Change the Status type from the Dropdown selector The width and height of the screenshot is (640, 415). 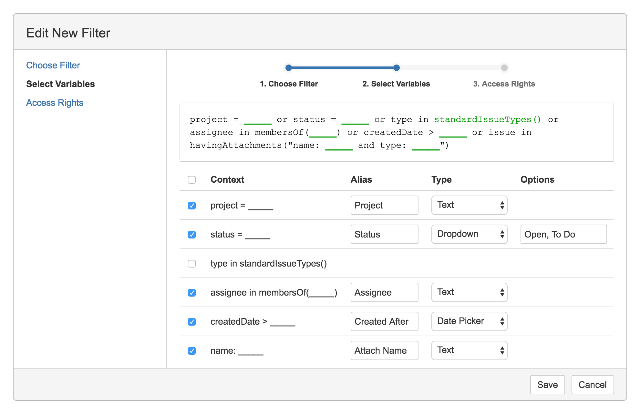click(x=469, y=234)
